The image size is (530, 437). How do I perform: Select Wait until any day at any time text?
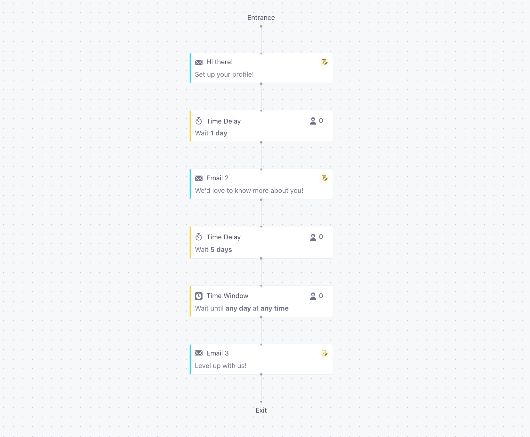click(x=242, y=308)
